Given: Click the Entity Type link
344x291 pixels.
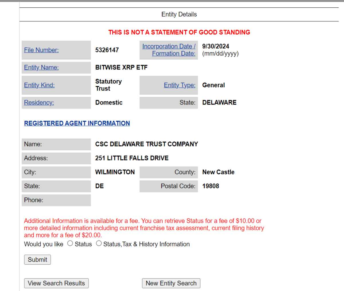Looking at the screenshot, I should 179,85.
